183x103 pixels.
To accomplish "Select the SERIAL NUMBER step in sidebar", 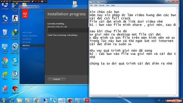I will (30, 36).
